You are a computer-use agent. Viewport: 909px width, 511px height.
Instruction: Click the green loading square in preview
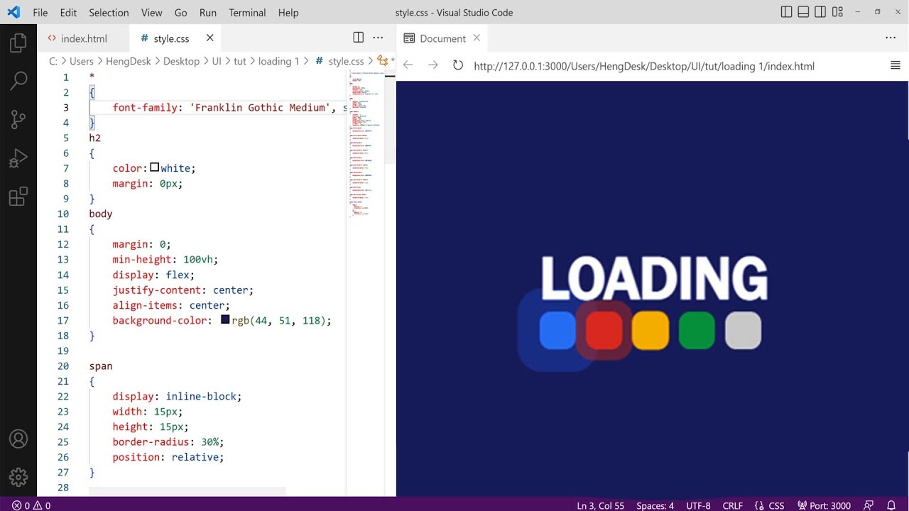(x=697, y=331)
